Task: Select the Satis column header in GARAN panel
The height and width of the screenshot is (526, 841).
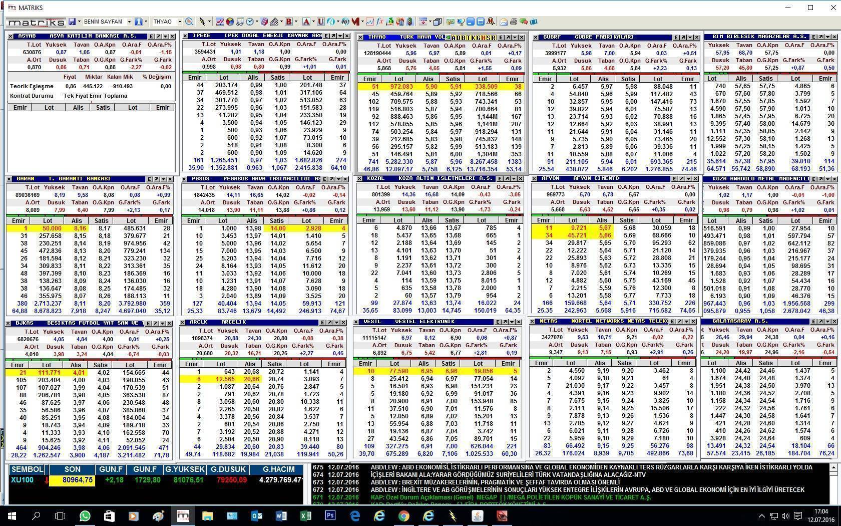Action: (x=101, y=220)
